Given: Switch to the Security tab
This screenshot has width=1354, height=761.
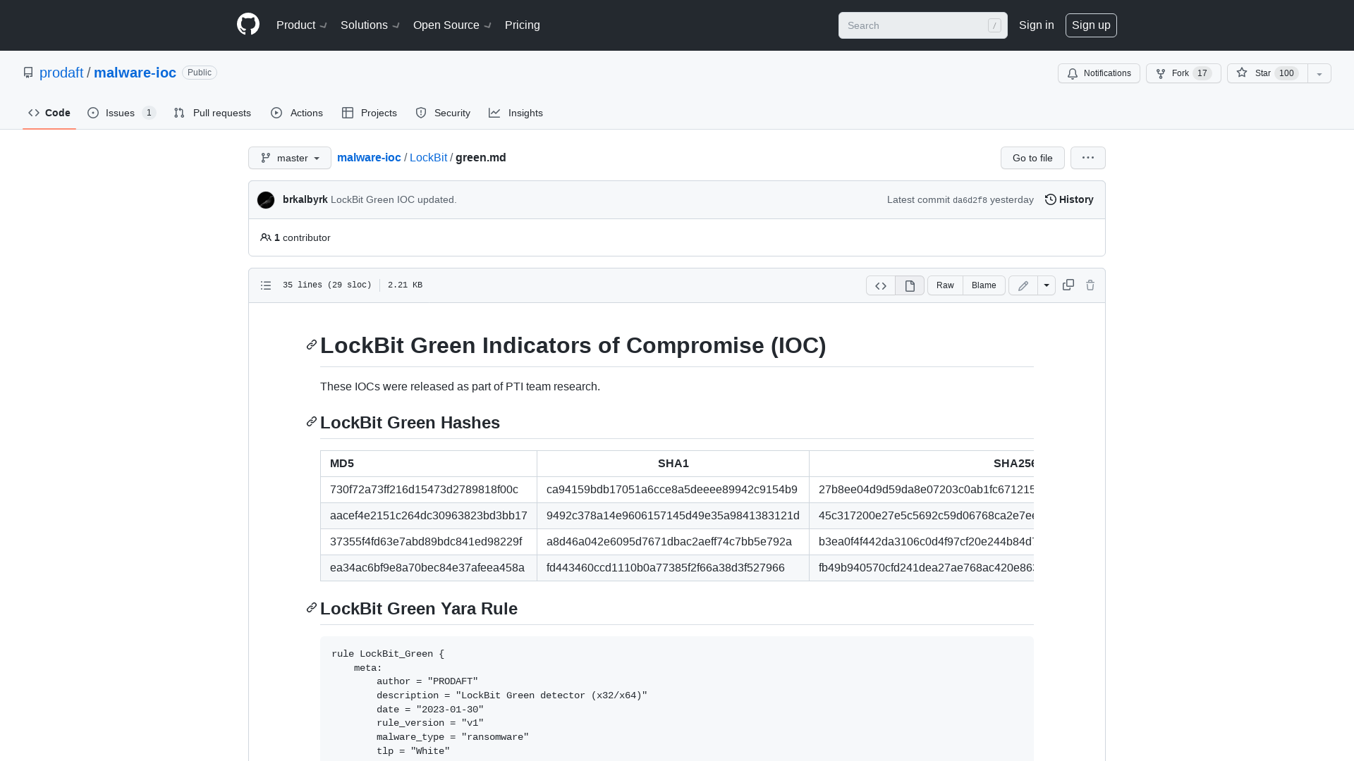Looking at the screenshot, I should pyautogui.click(x=443, y=113).
